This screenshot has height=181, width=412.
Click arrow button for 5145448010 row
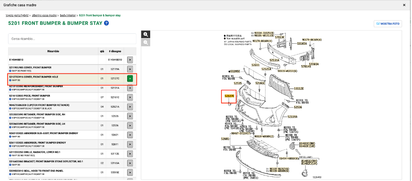point(130,60)
